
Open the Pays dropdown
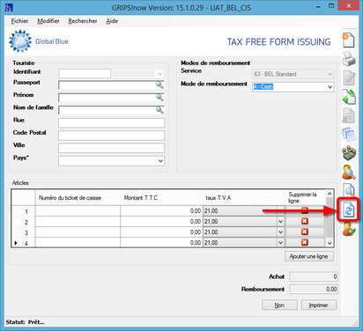pos(160,161)
